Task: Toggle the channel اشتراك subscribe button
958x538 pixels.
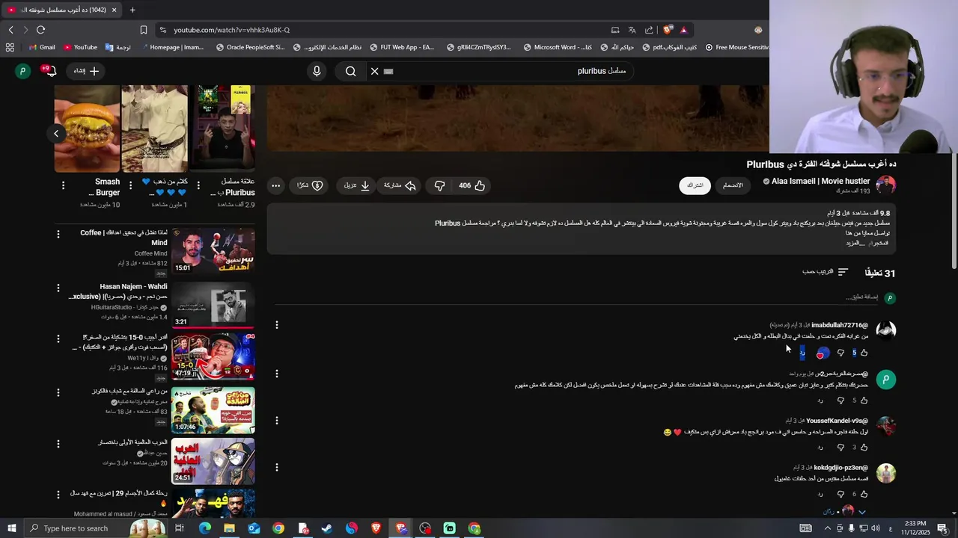Action: click(x=695, y=185)
